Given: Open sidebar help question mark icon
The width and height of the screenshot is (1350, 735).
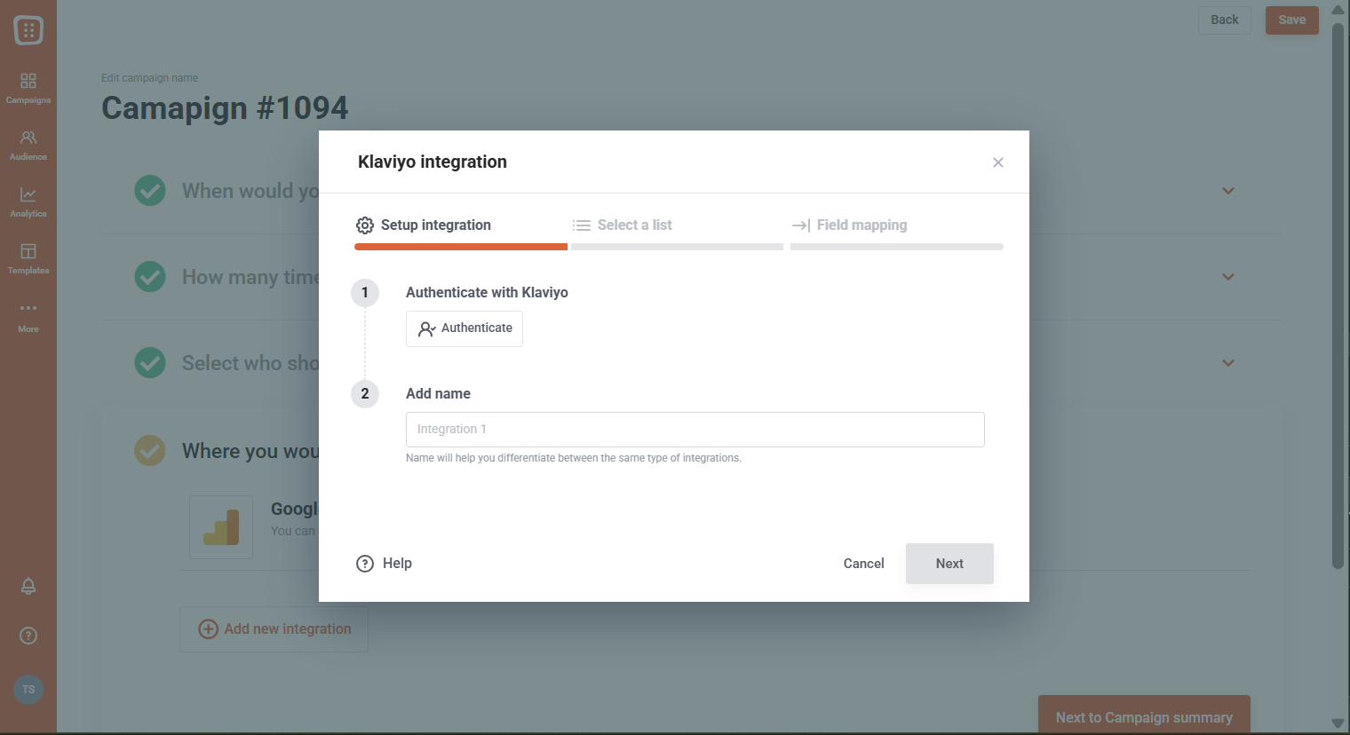Looking at the screenshot, I should [28, 636].
